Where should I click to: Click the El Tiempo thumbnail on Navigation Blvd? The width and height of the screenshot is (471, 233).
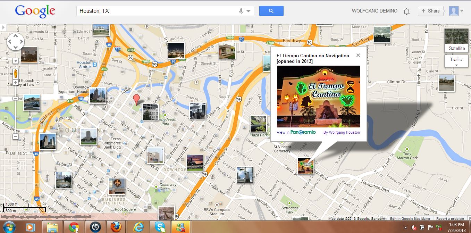[x=305, y=166]
